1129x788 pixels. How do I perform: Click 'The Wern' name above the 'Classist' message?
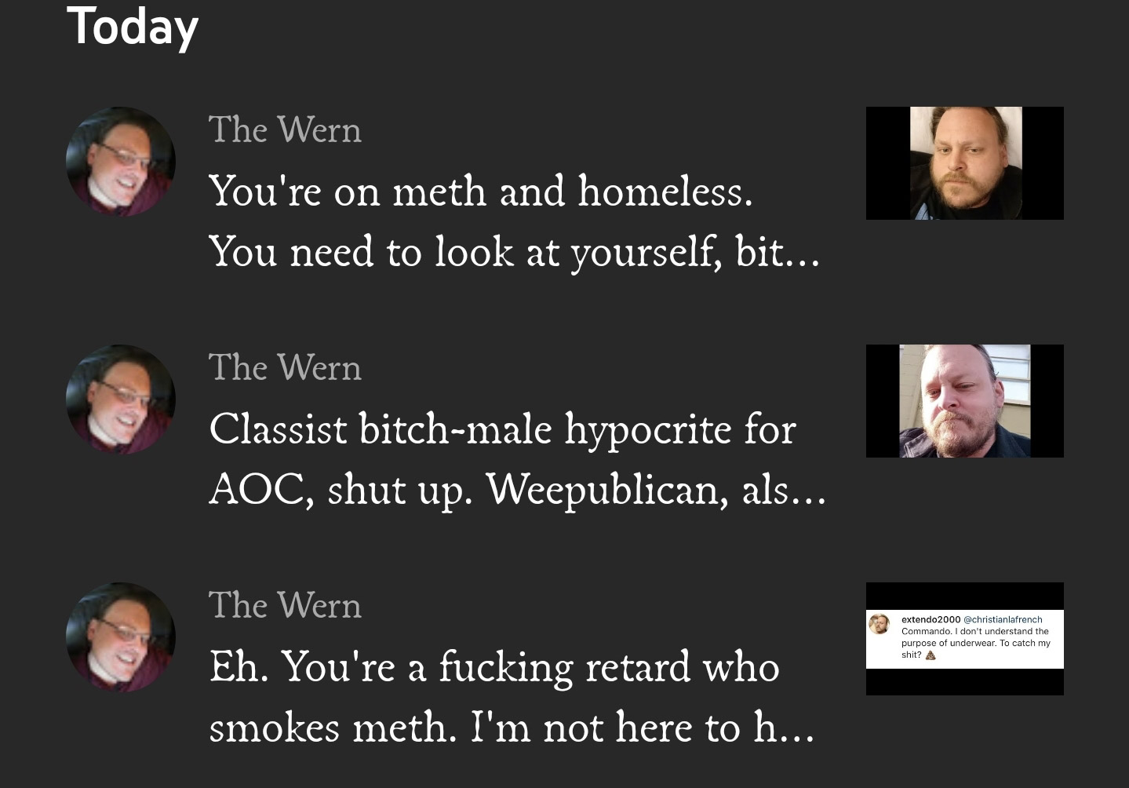tap(285, 367)
